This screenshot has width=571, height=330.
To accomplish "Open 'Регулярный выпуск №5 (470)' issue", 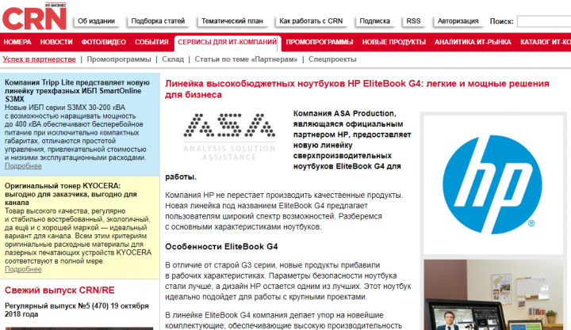I will pos(76,310).
